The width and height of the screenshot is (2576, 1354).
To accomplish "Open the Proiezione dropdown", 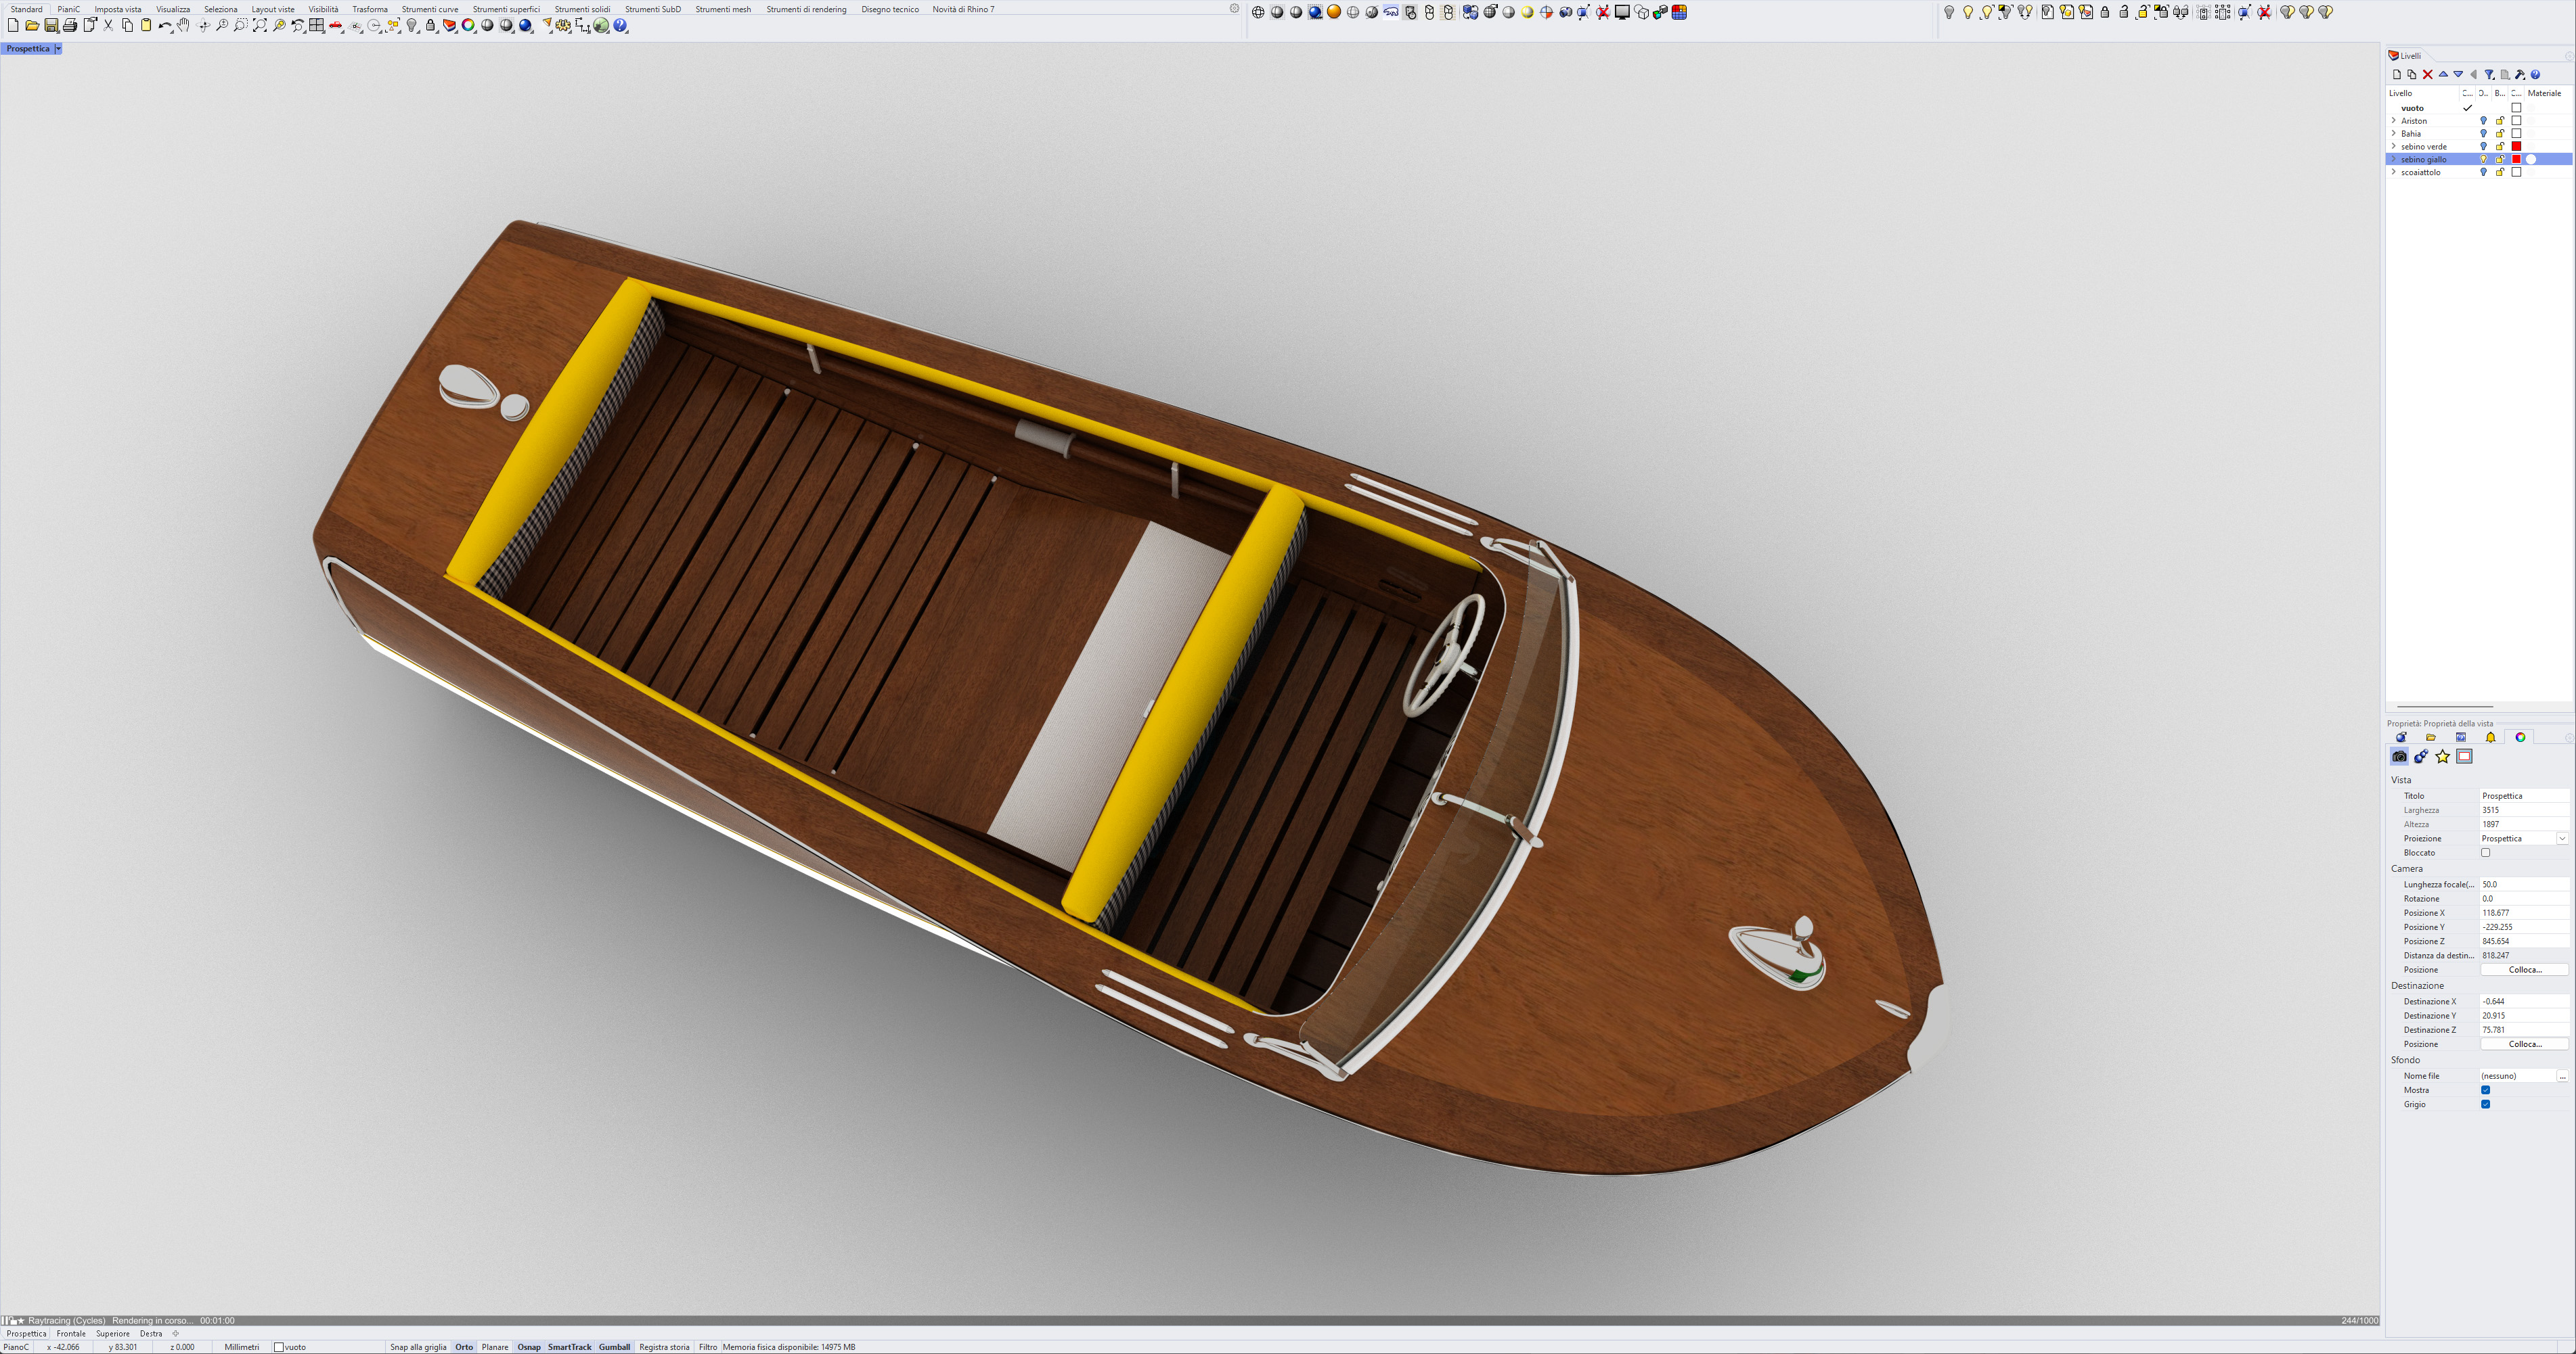I will click(2562, 839).
